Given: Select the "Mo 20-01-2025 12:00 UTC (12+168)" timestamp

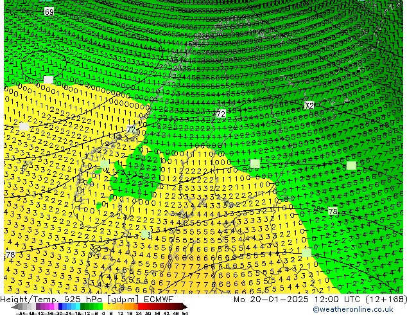Looking at the screenshot, I should point(320,300).
